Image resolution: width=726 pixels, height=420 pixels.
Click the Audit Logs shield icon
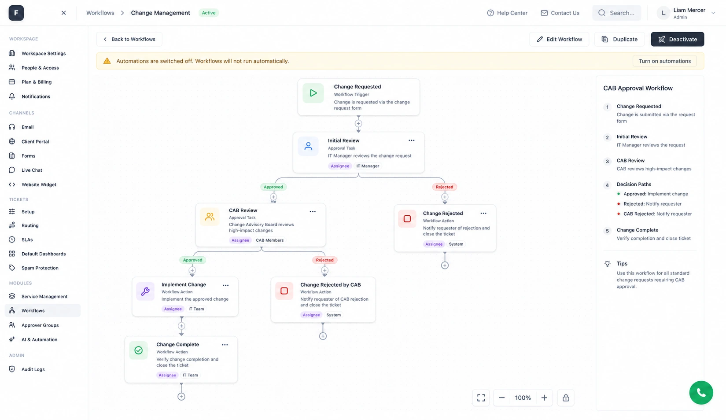pyautogui.click(x=12, y=369)
